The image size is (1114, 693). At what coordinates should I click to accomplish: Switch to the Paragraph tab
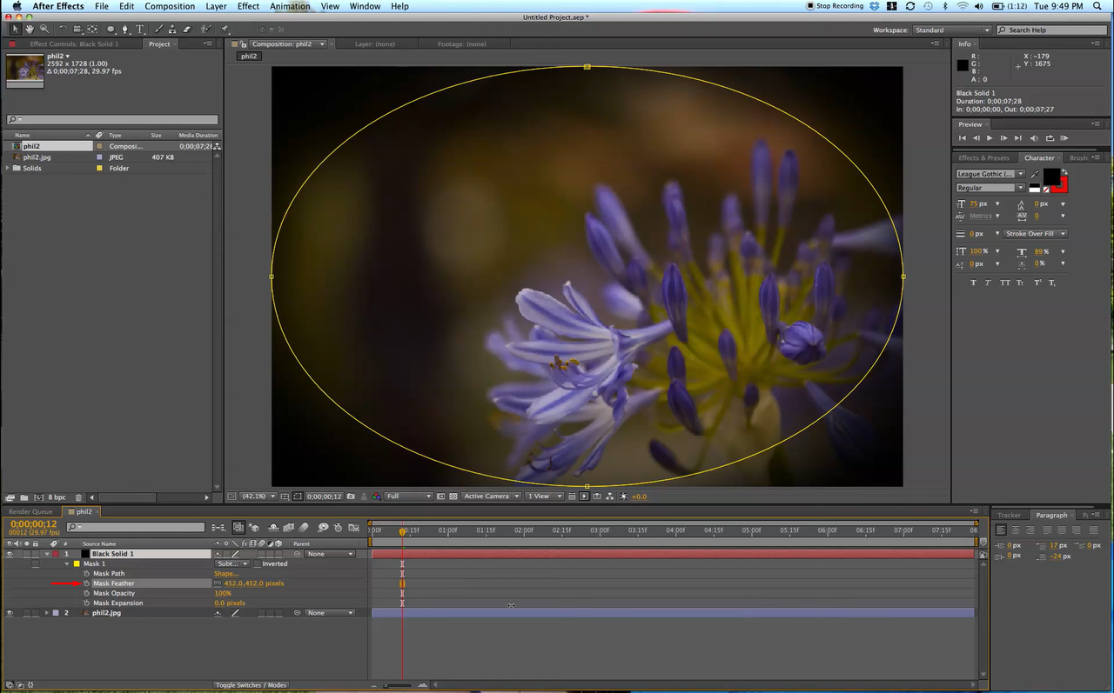click(1051, 515)
